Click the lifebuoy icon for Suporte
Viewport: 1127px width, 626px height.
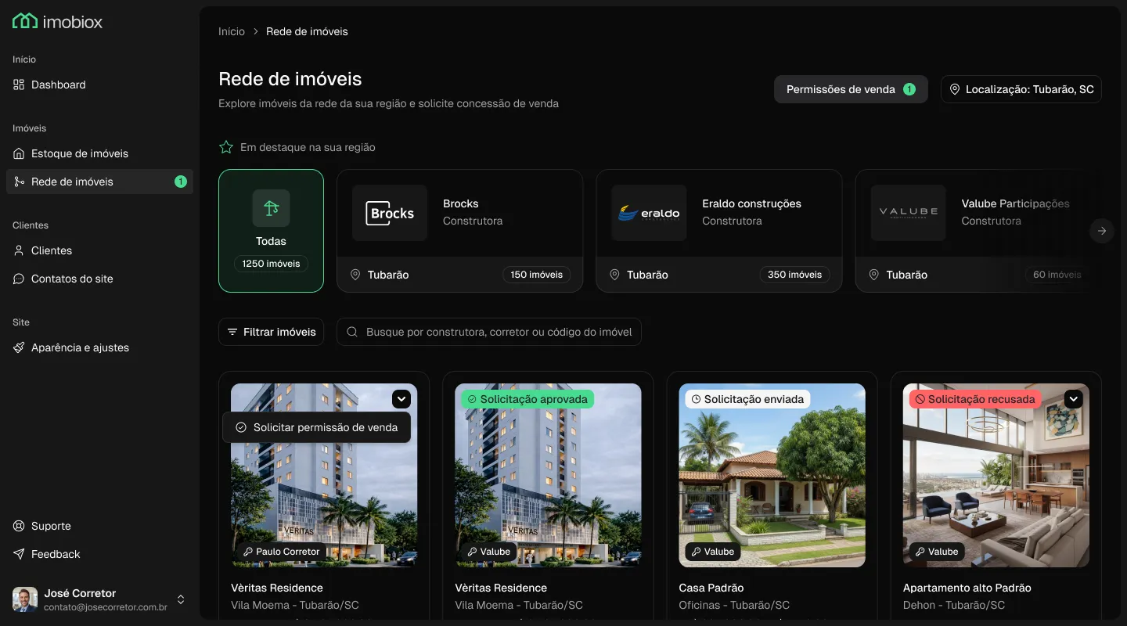pyautogui.click(x=19, y=526)
